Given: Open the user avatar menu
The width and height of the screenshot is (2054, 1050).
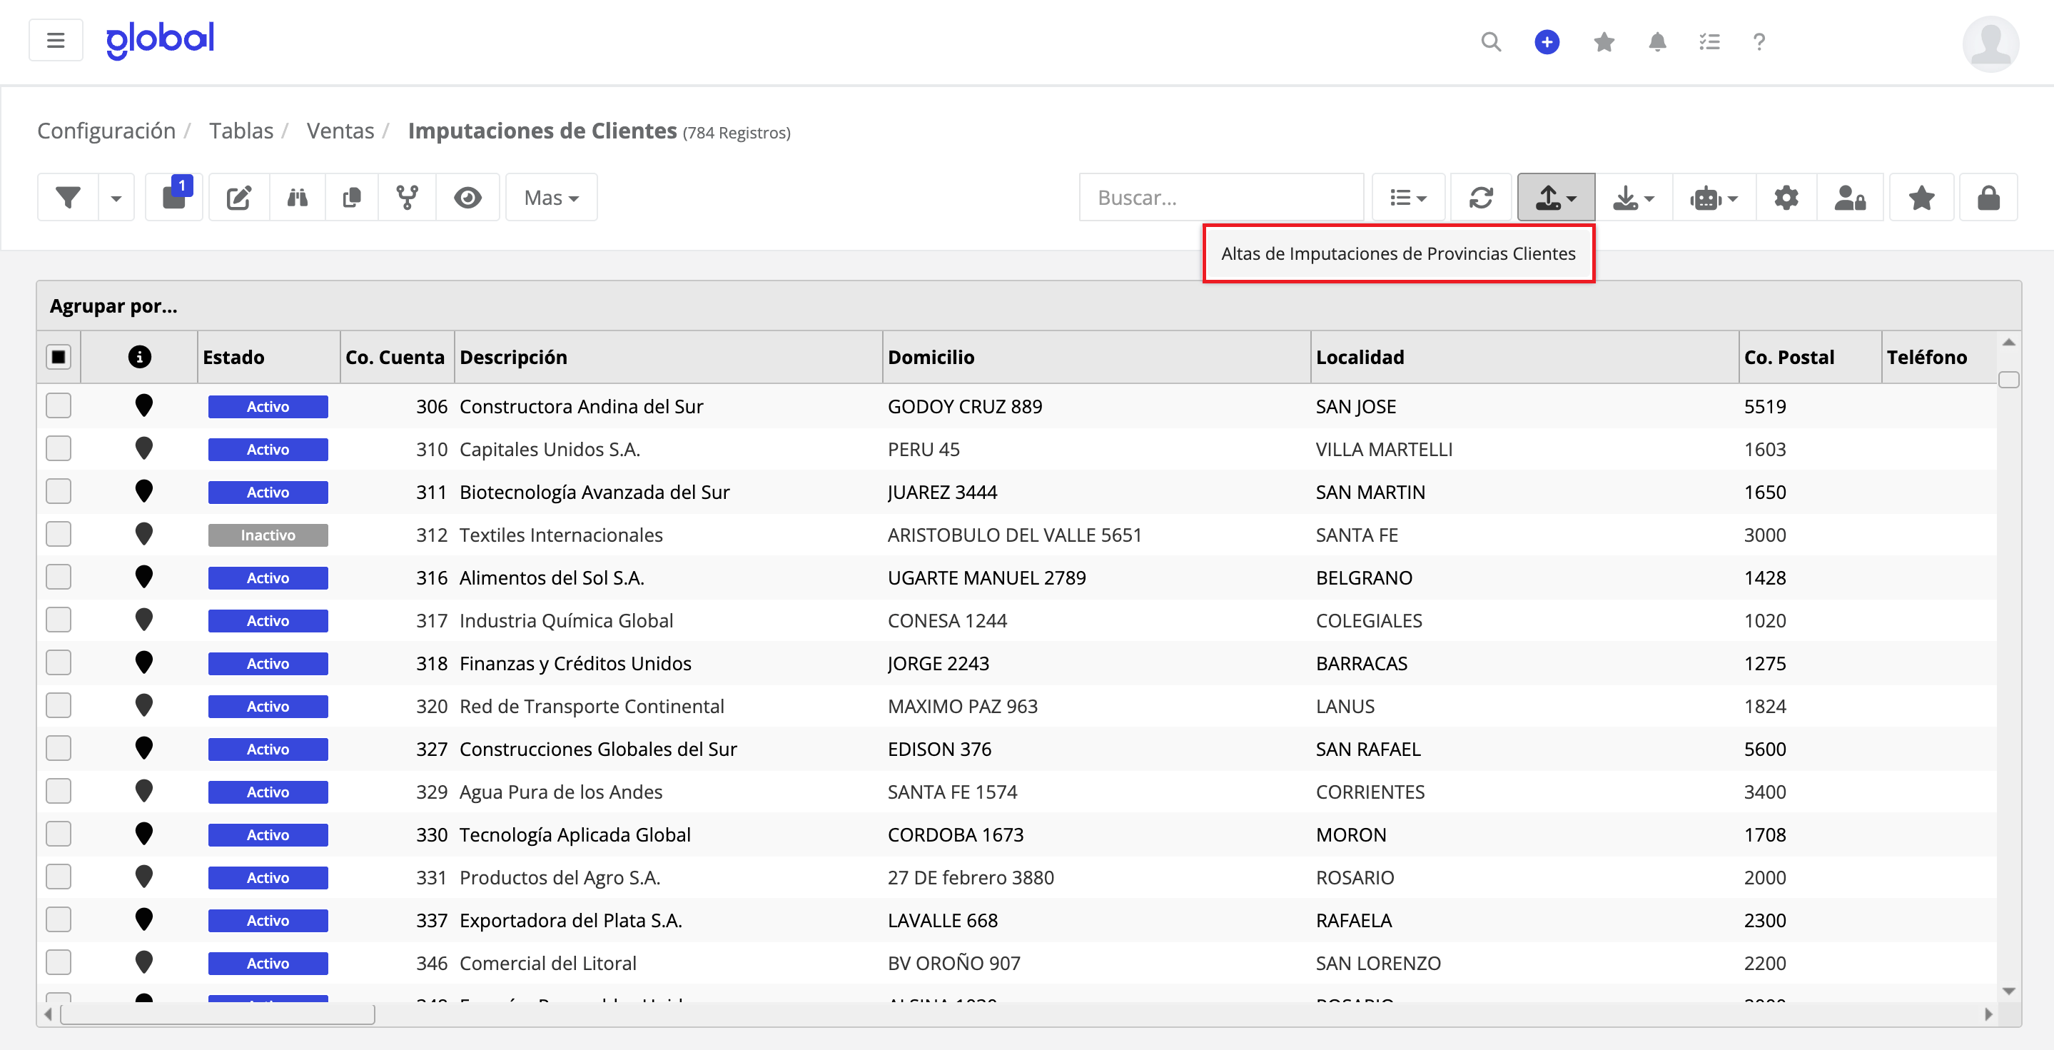Looking at the screenshot, I should click(x=1990, y=44).
